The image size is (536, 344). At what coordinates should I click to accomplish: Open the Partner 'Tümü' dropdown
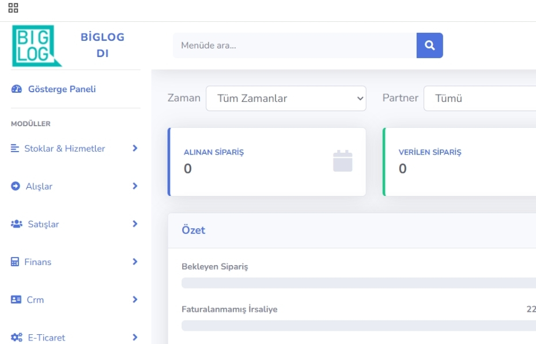(x=480, y=99)
